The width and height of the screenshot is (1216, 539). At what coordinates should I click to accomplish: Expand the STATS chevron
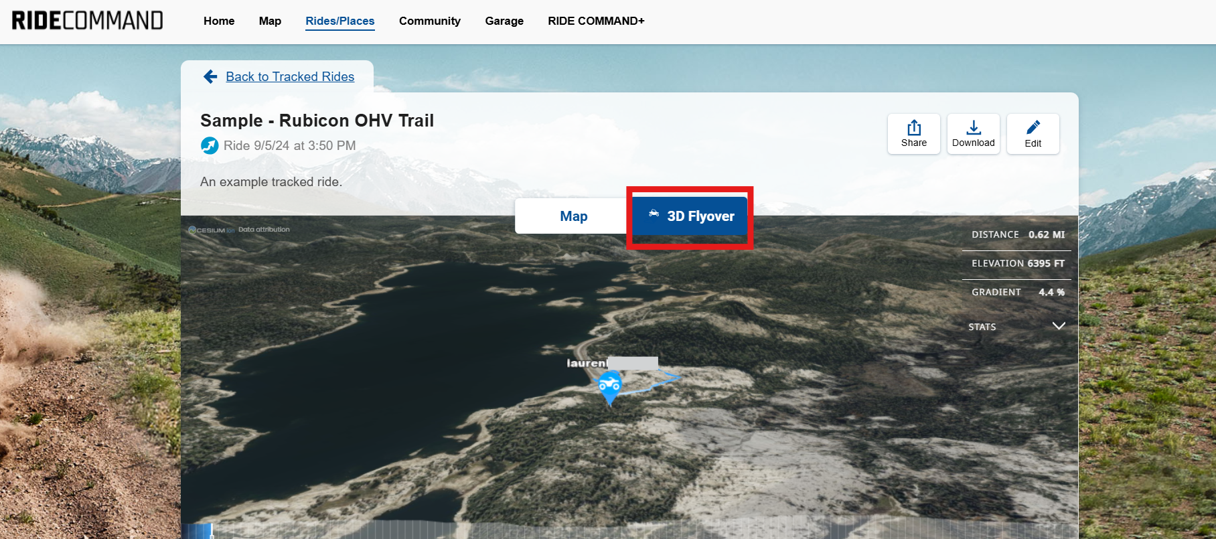[x=1059, y=326]
